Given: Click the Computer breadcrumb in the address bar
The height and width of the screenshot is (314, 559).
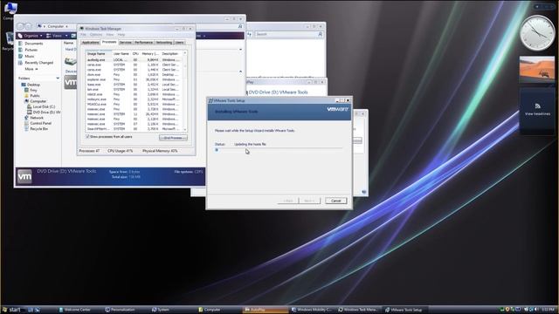Looking at the screenshot, I should coord(56,26).
